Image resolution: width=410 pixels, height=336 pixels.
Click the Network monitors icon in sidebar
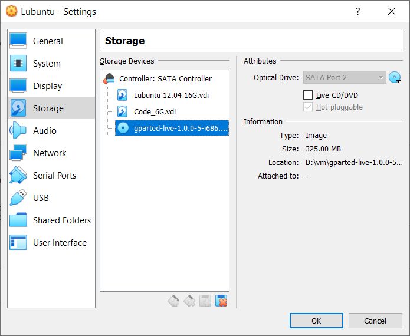pyautogui.click(x=18, y=153)
